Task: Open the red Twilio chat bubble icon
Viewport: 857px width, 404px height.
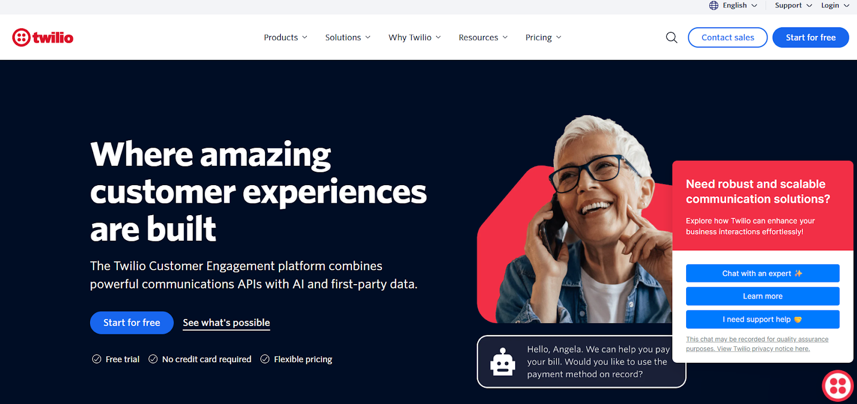Action: (838, 386)
